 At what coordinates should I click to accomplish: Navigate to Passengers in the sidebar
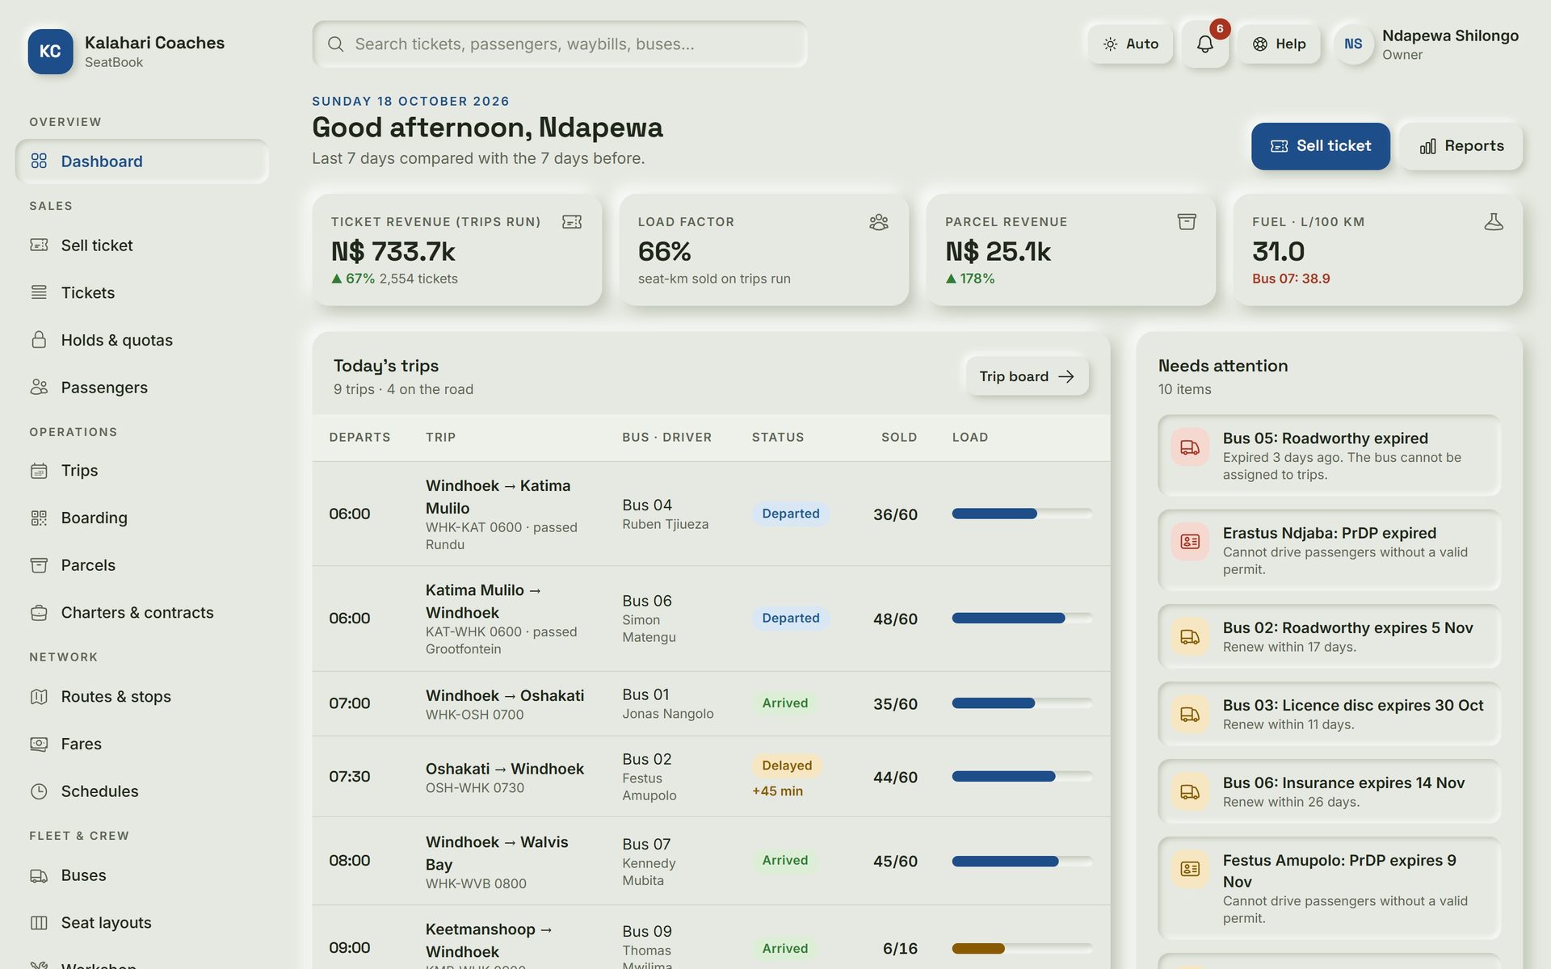click(x=142, y=388)
